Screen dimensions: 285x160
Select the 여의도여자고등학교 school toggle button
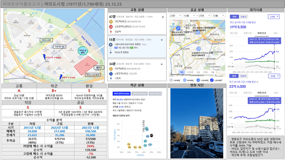pyautogui.click(x=155, y=94)
